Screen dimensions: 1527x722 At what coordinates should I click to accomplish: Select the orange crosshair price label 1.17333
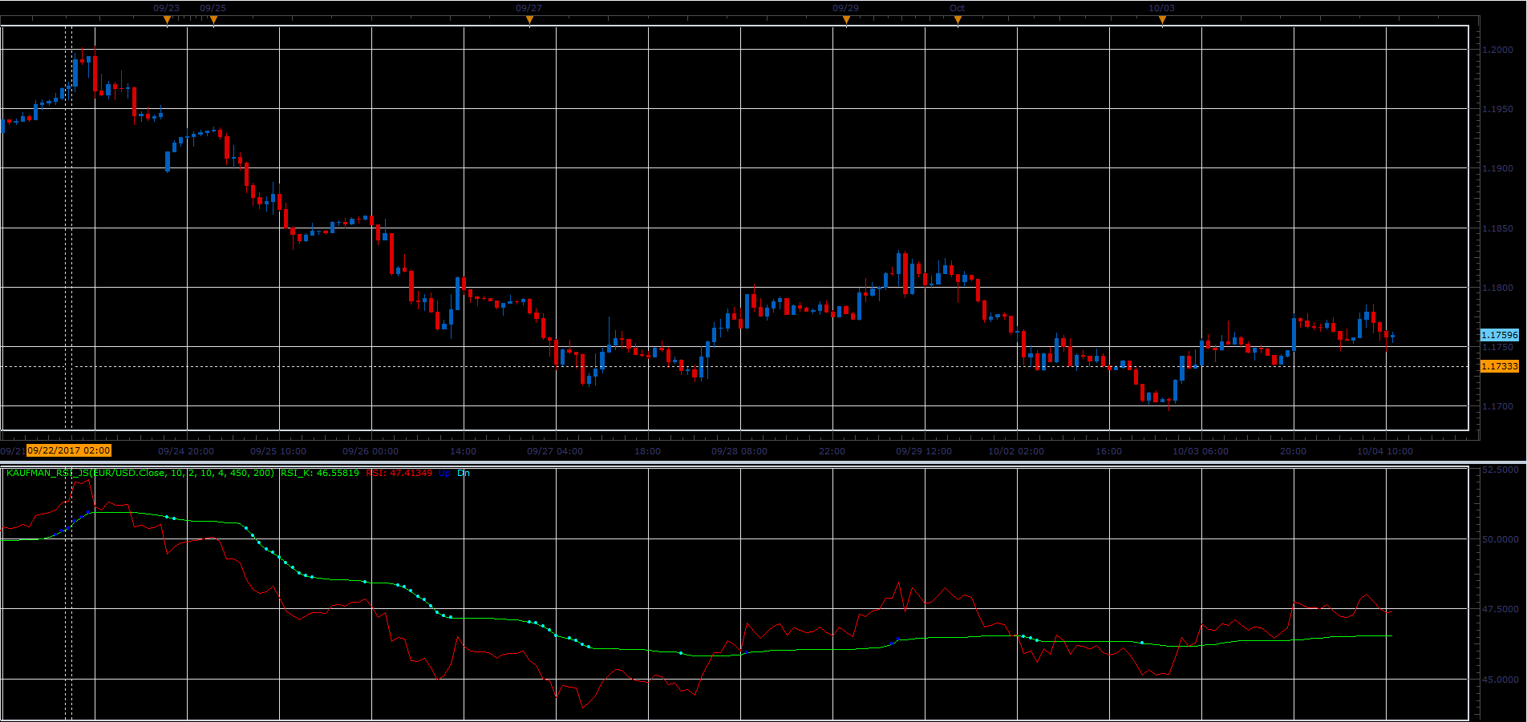tap(1499, 366)
